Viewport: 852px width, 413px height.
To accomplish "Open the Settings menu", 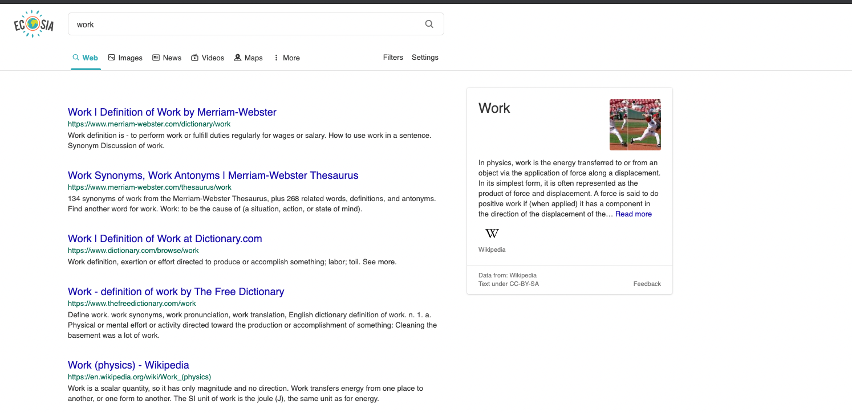I will [x=425, y=58].
